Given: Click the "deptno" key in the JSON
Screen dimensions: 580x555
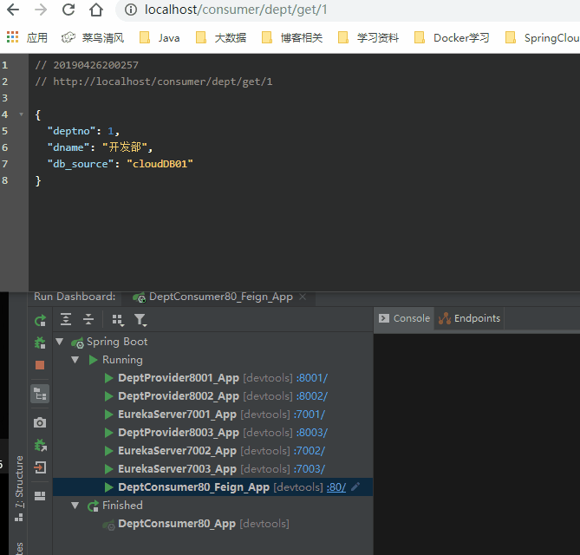Looking at the screenshot, I should pyautogui.click(x=71, y=131).
